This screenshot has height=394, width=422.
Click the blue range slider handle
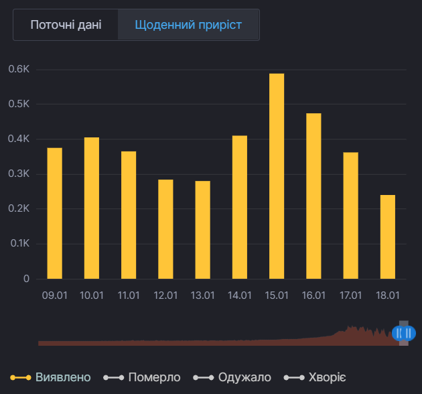click(403, 333)
